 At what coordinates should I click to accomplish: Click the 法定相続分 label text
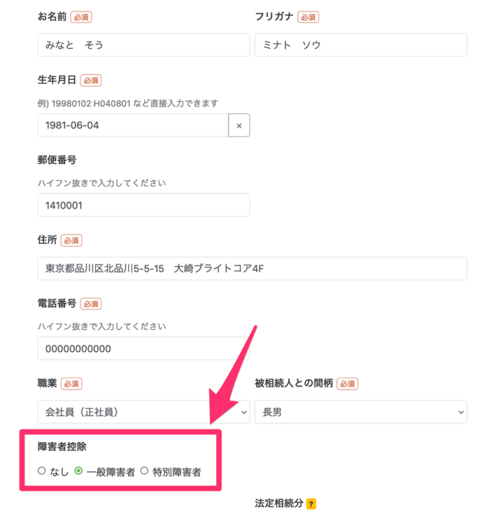point(279,503)
